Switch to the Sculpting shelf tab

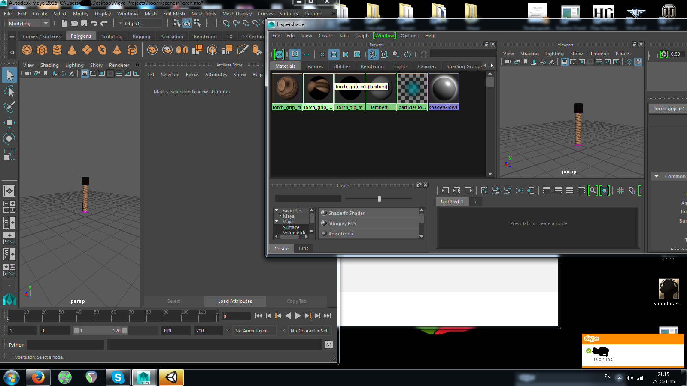(x=112, y=36)
